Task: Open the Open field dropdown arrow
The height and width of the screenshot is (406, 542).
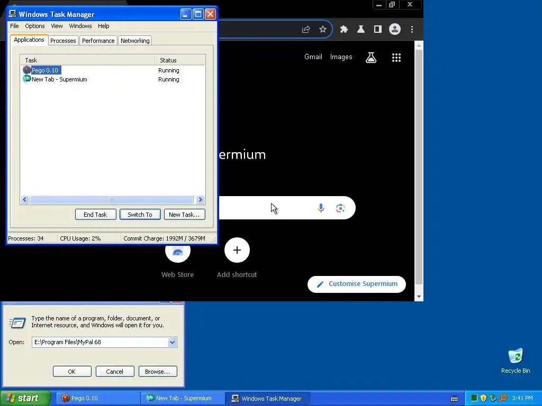Action: 172,342
